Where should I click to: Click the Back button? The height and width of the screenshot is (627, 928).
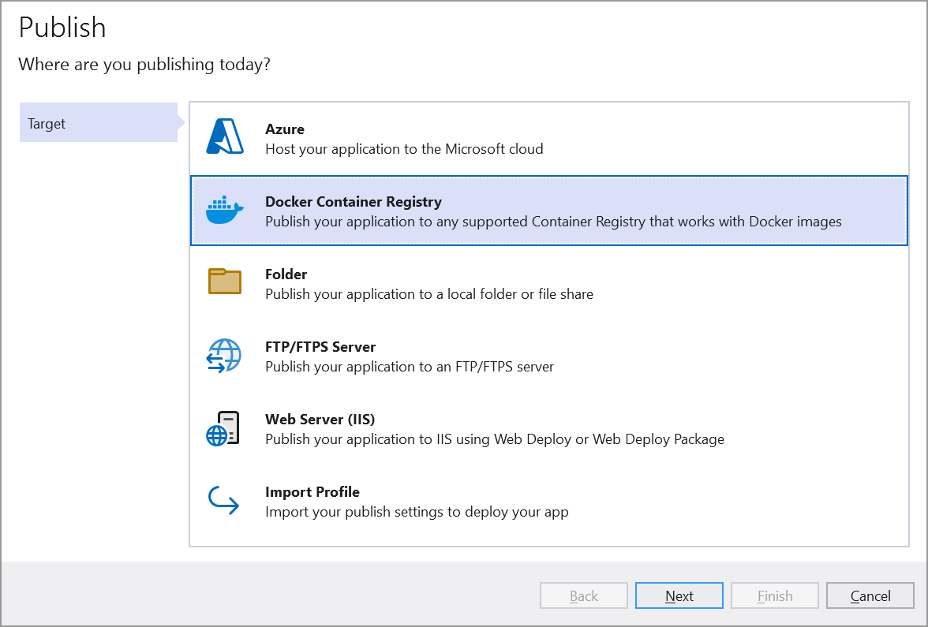tap(583, 595)
